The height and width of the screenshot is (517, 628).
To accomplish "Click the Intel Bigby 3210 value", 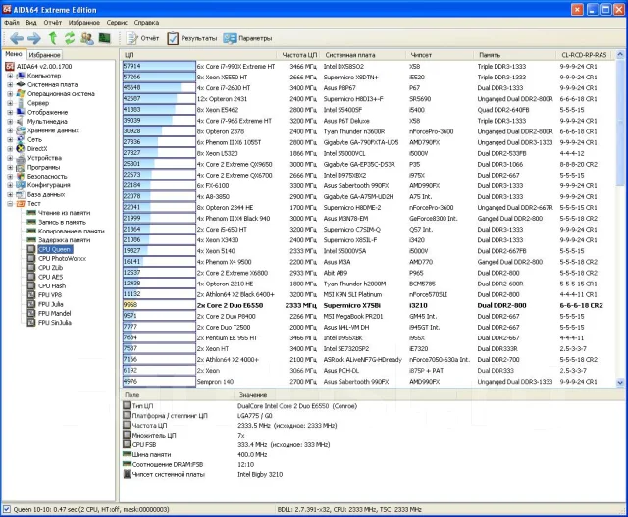I will pyautogui.click(x=260, y=474).
